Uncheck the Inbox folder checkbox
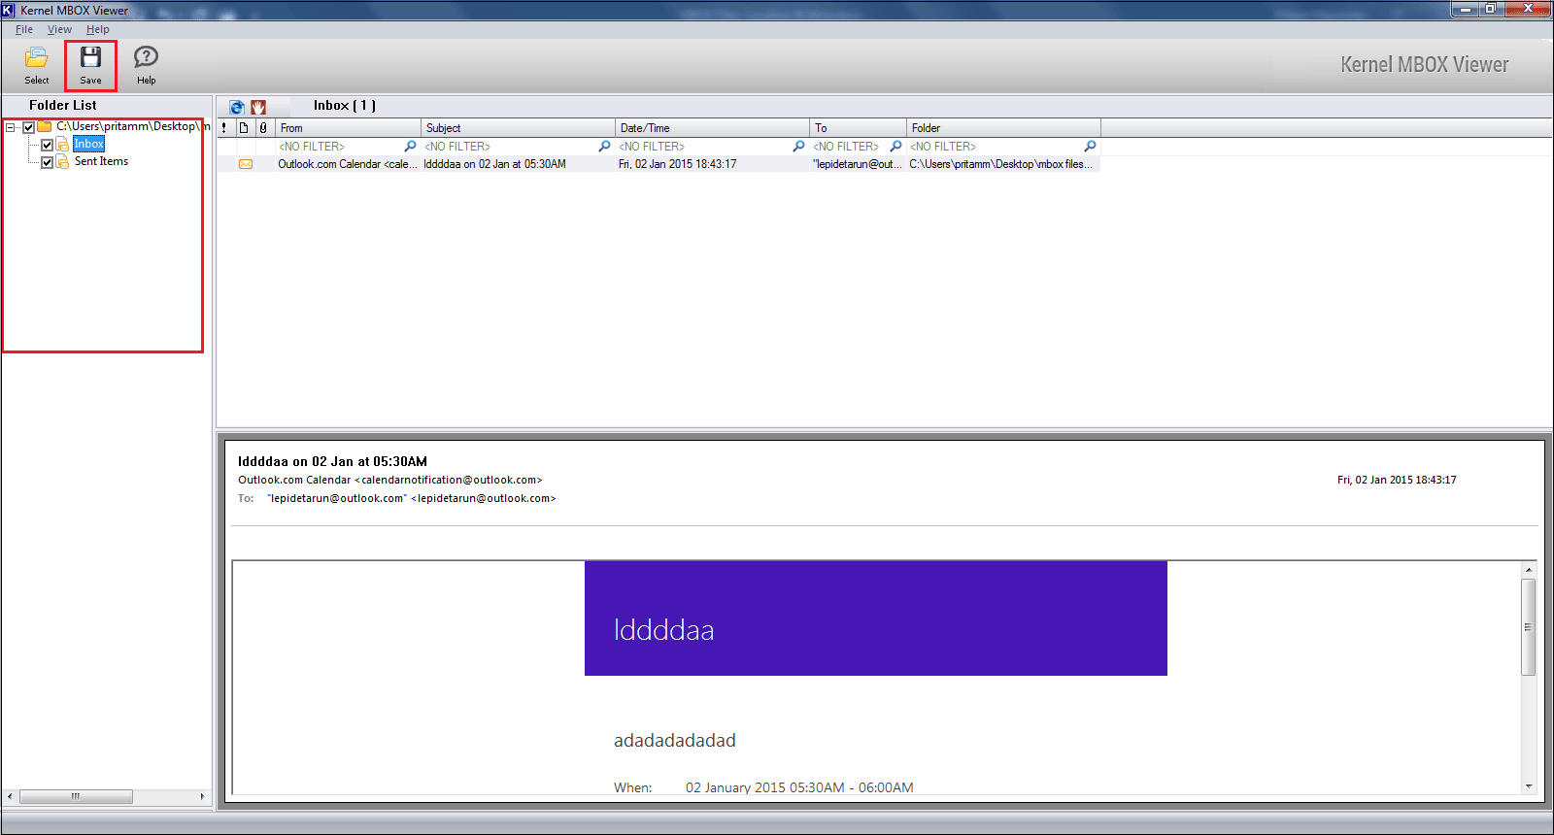This screenshot has width=1554, height=835. [x=47, y=145]
